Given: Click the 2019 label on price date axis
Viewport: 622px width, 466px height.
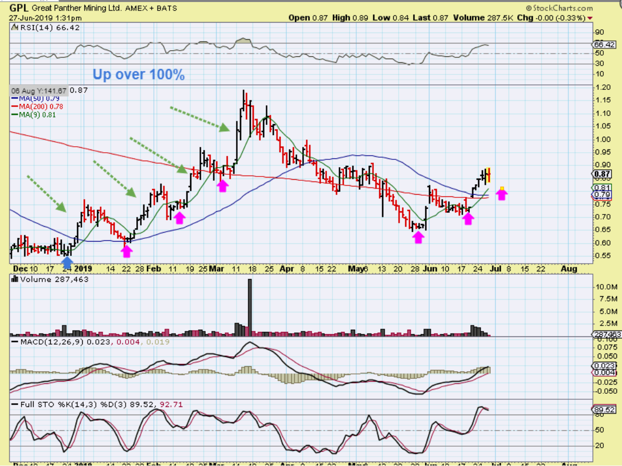Looking at the screenshot, I should pyautogui.click(x=83, y=269).
